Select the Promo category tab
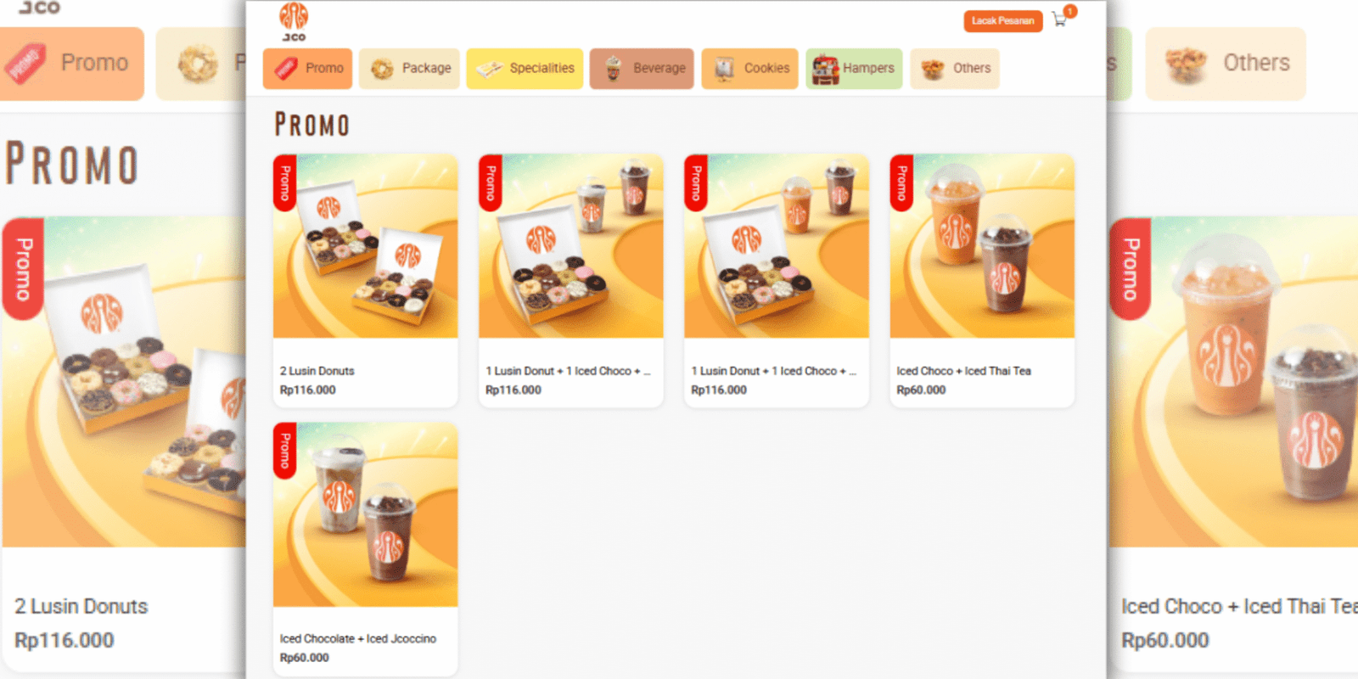 coord(307,68)
